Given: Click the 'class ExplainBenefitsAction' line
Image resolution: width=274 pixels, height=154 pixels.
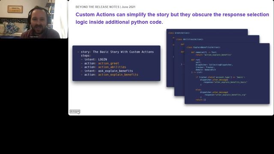Looking at the screenshot, I should (x=203, y=47).
